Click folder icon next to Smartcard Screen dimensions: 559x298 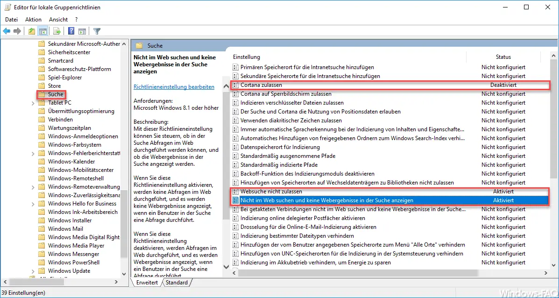click(42, 61)
